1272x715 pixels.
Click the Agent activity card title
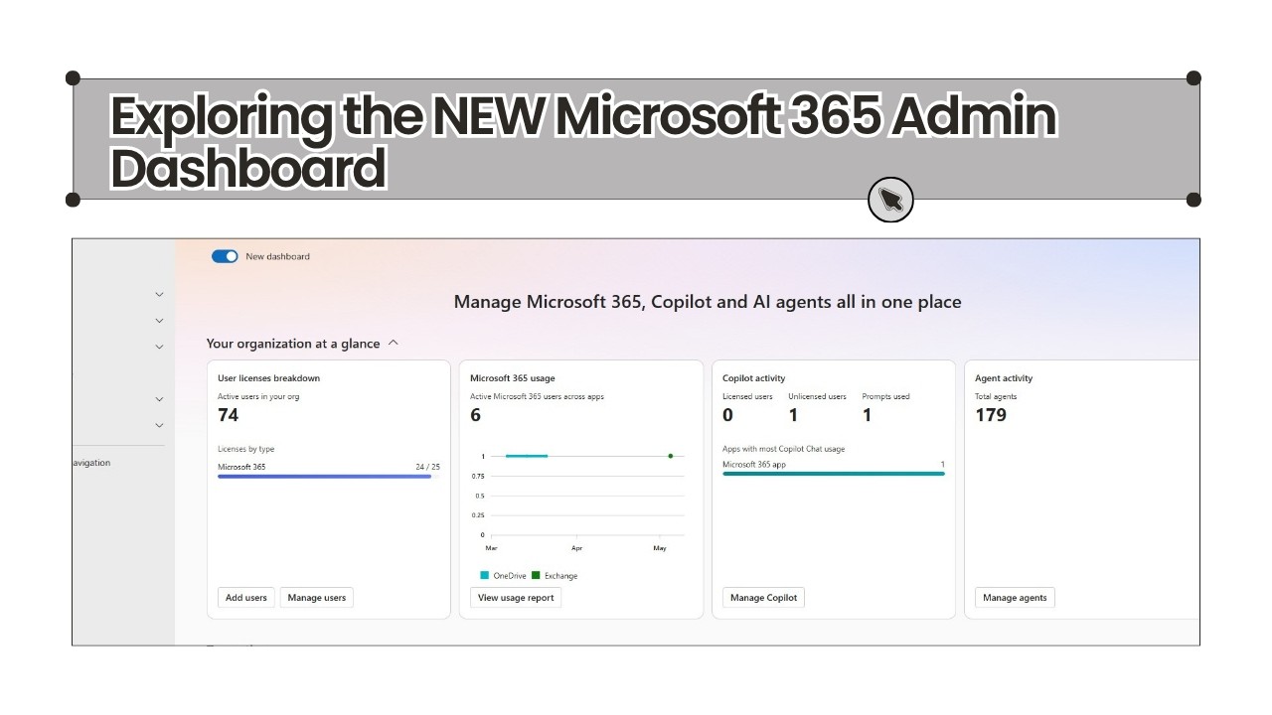point(1004,378)
